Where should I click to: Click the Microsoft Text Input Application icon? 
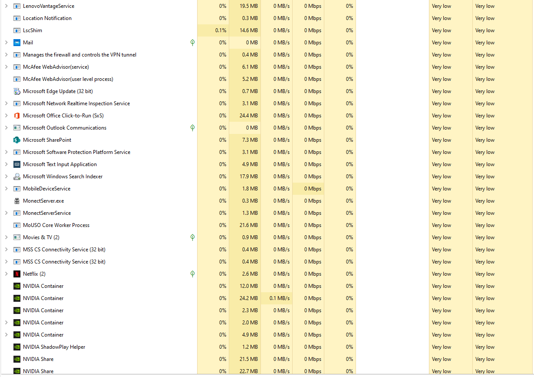[x=17, y=164]
